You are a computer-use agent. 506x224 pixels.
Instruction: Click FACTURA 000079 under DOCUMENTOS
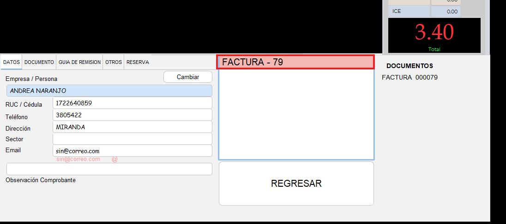coord(410,77)
